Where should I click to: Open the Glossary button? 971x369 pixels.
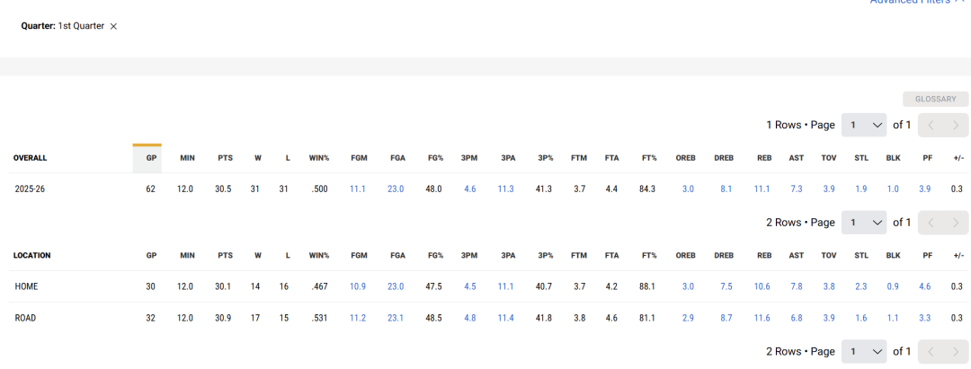[936, 100]
